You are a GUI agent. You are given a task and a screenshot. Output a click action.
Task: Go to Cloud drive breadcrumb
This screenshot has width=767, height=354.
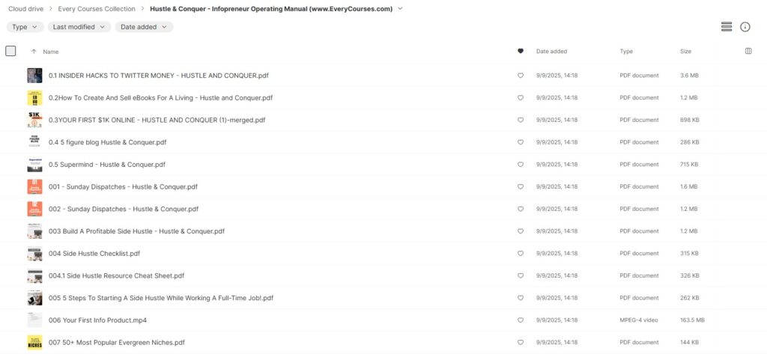pyautogui.click(x=25, y=9)
